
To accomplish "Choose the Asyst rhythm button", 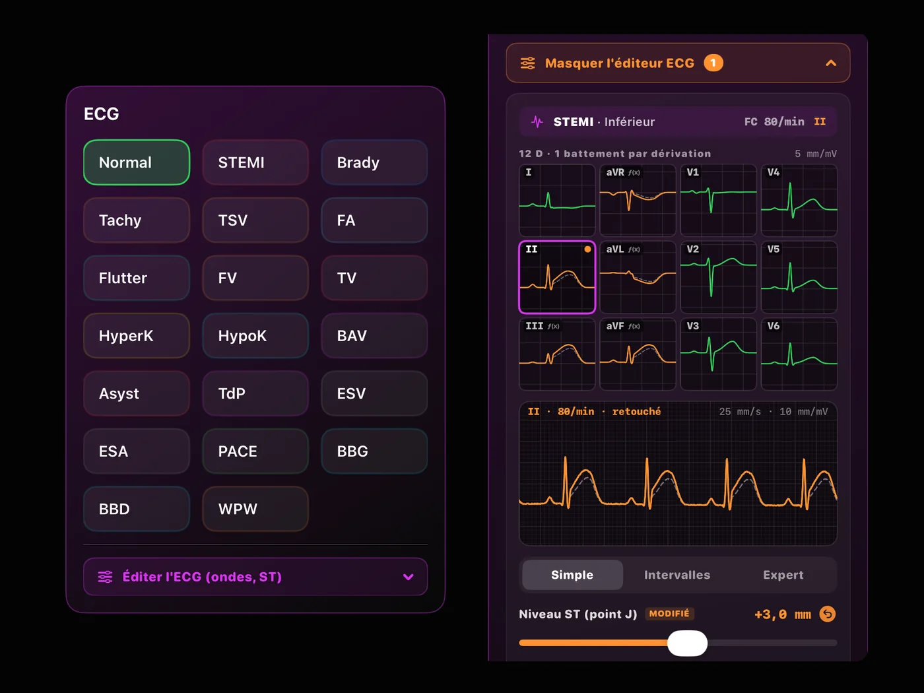I will click(x=137, y=393).
